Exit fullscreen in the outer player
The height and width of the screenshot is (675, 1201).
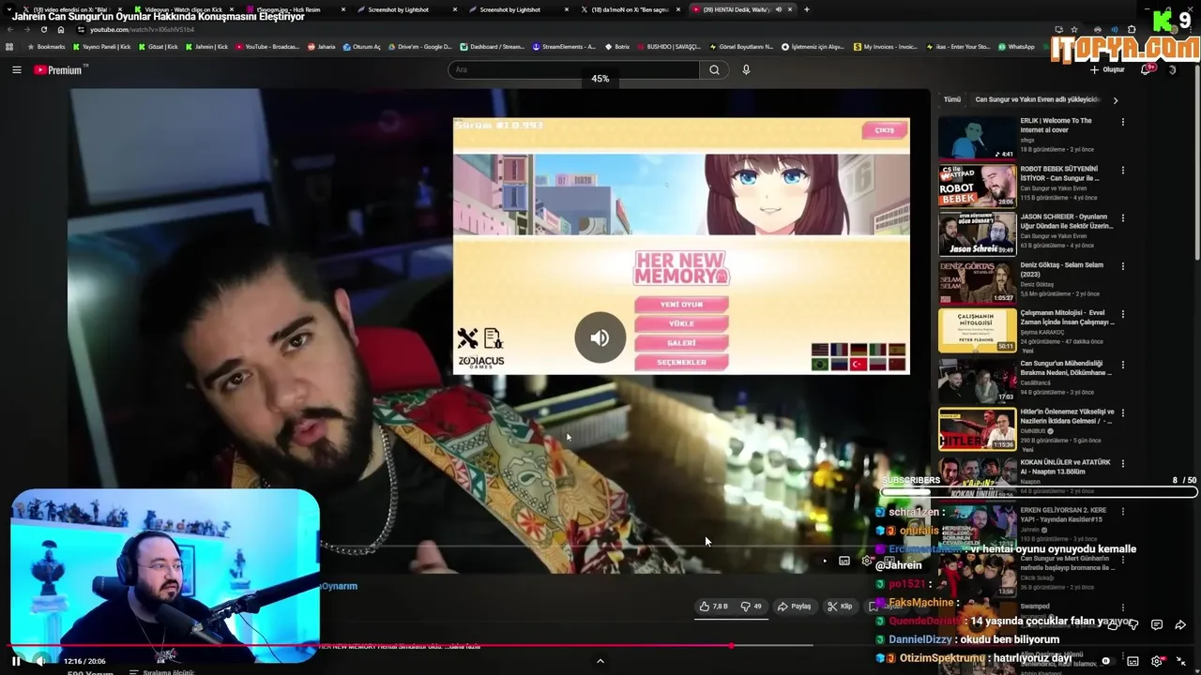click(x=1180, y=661)
